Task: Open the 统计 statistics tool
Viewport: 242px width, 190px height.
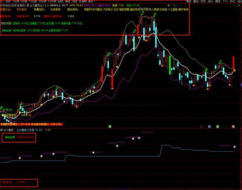Action: (x=212, y=2)
